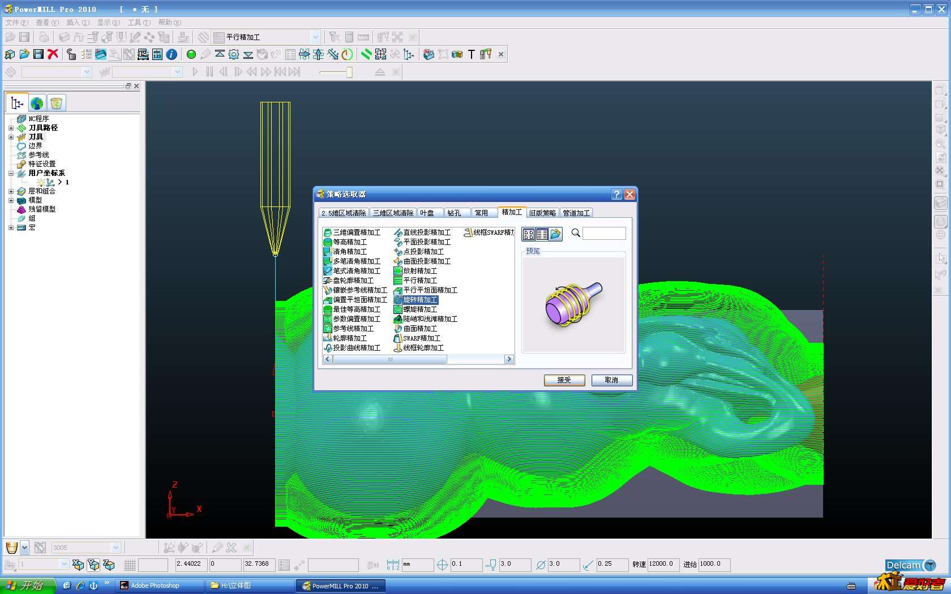Click the red X delete icon in main toolbar

(53, 54)
